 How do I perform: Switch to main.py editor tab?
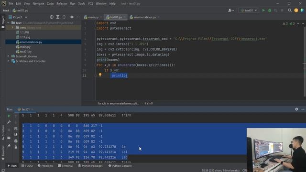pyautogui.click(x=91, y=17)
